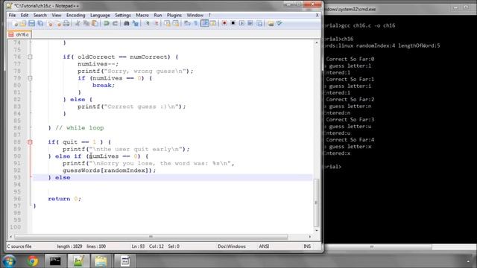Screen dimensions: 477x268
Task: Close document with menu bar X
Action: click(317, 15)
